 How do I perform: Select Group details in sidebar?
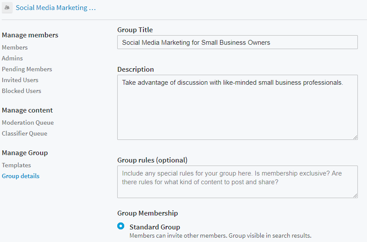click(x=20, y=176)
